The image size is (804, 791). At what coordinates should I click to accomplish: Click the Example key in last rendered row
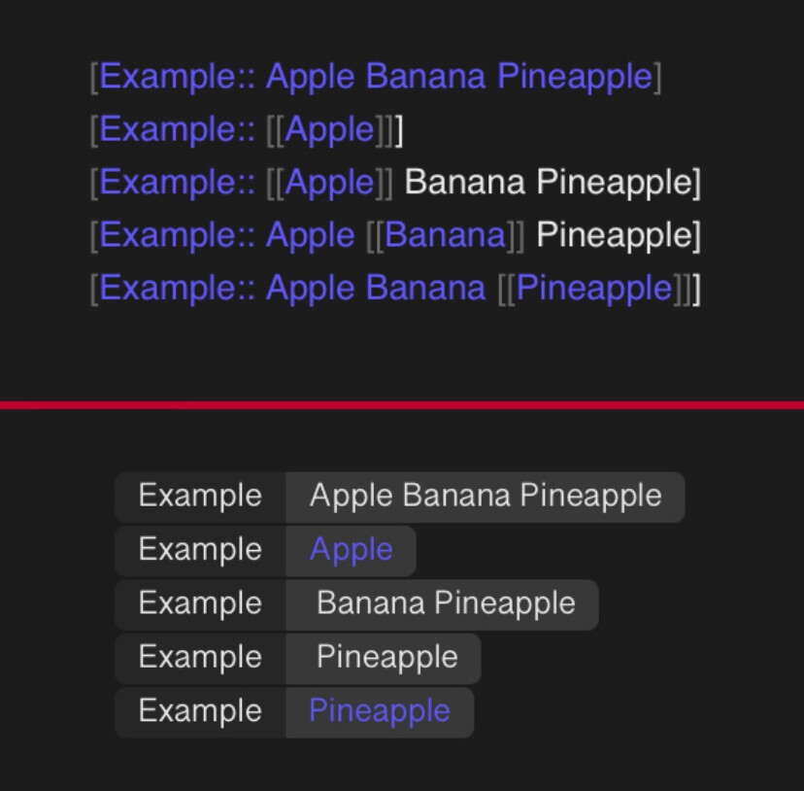(200, 711)
